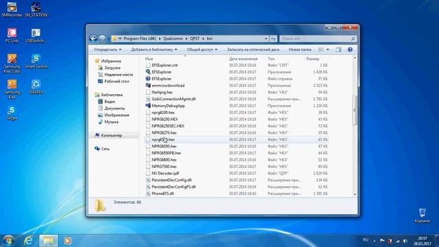The height and width of the screenshot is (247, 439).
Task: Open Загрузки in the navigation pane
Action: point(112,68)
